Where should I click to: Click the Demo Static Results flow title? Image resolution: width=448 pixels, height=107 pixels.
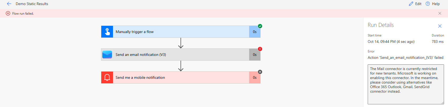(32, 4)
